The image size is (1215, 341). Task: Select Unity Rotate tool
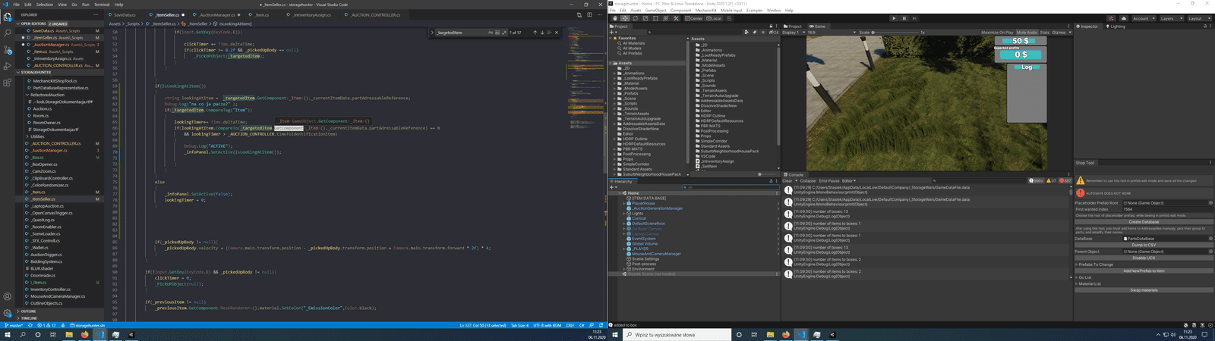point(636,18)
